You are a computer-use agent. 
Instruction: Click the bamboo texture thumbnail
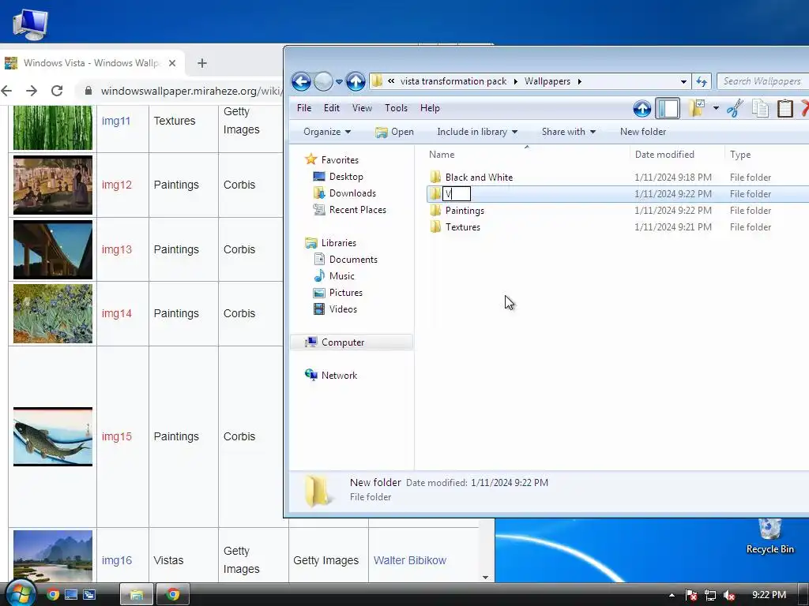tap(53, 127)
